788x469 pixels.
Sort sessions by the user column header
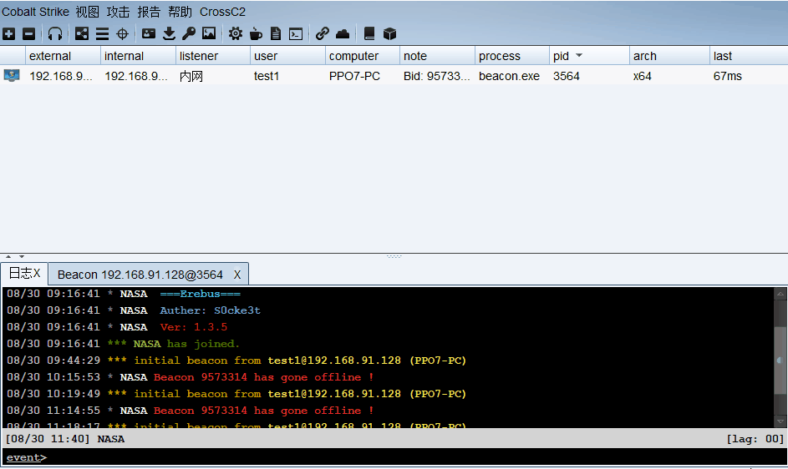287,56
